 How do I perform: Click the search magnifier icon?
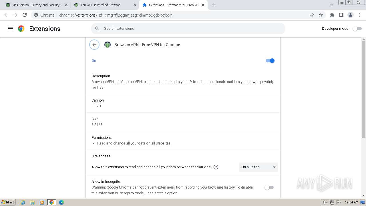[x=97, y=29]
